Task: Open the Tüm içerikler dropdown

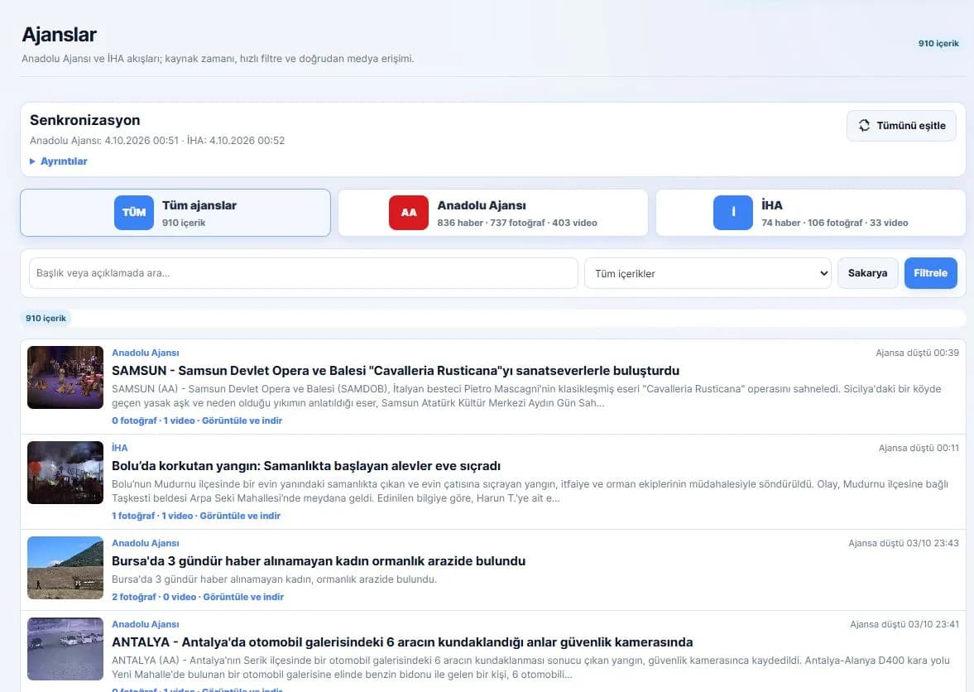Action: coord(708,273)
